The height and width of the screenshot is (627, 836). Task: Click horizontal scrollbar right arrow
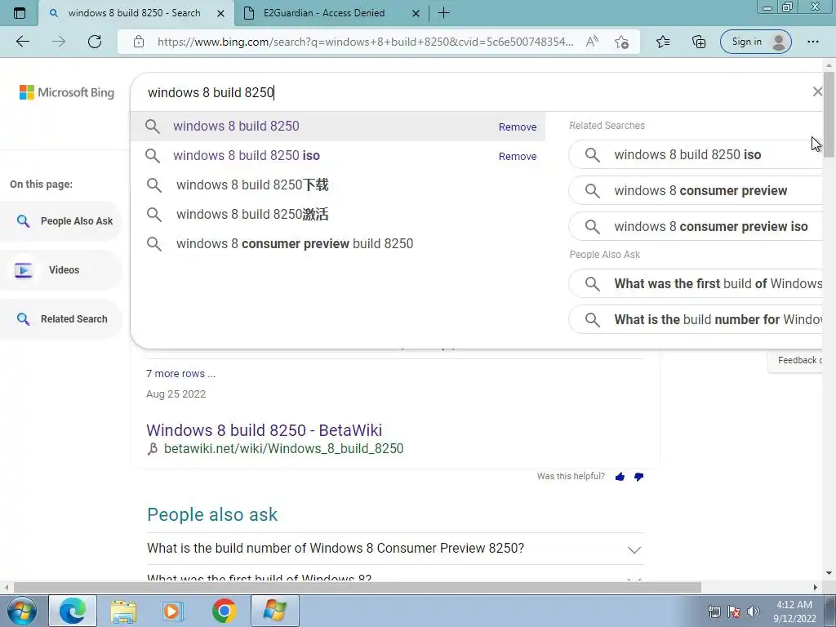point(816,587)
